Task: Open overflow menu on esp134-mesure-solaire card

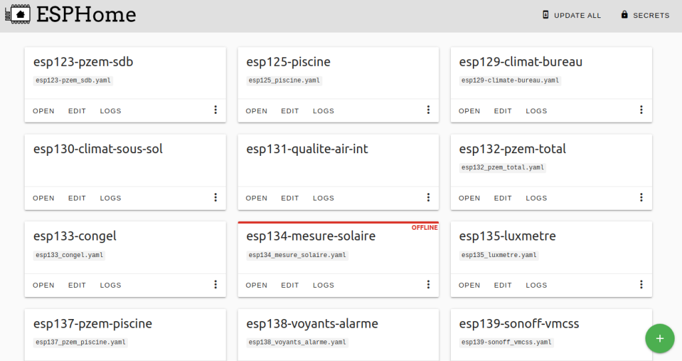Action: [428, 284]
